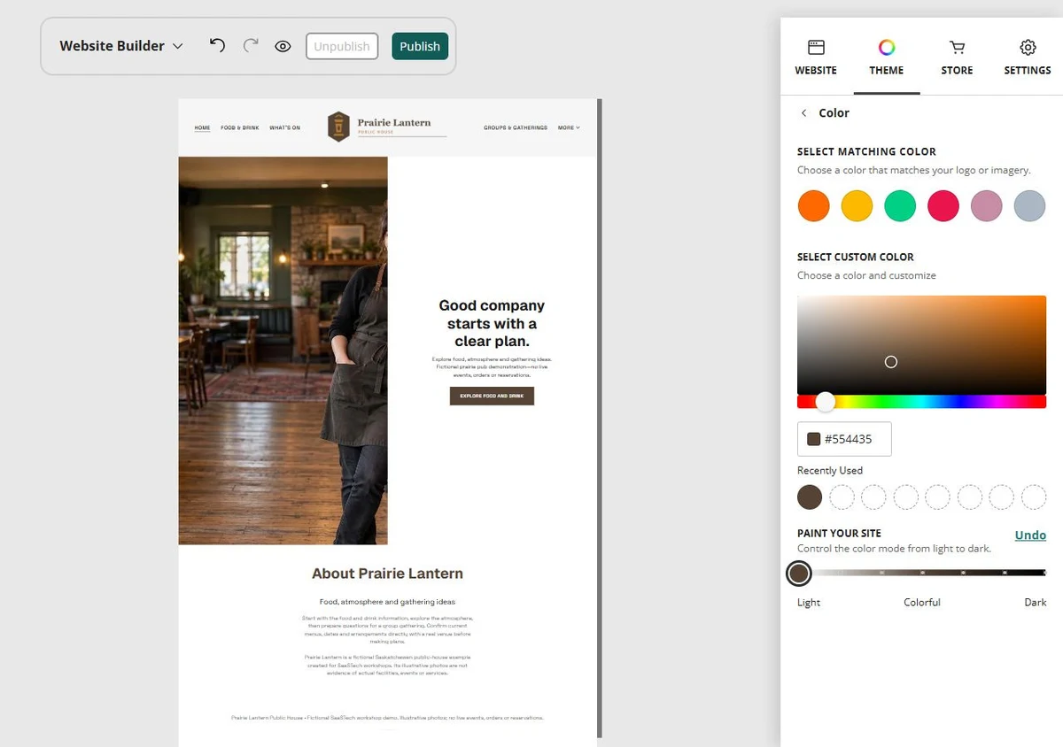This screenshot has width=1063, height=747.
Task: Open the Website Builder dropdown
Action: pyautogui.click(x=121, y=46)
